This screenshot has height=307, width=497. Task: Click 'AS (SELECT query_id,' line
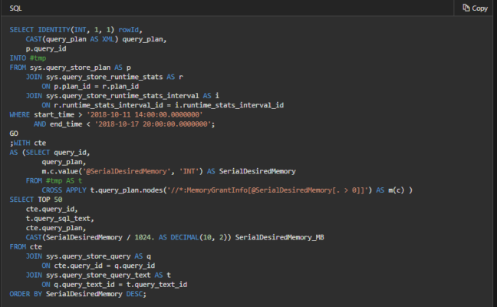click(50, 153)
